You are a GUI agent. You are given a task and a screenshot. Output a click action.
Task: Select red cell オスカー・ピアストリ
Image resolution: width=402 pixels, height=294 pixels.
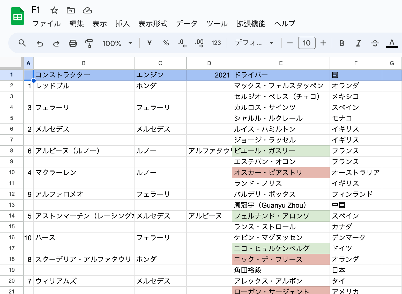click(281, 173)
